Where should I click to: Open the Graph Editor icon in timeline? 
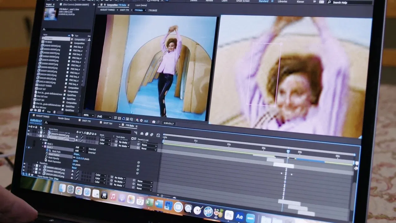[x=158, y=135]
